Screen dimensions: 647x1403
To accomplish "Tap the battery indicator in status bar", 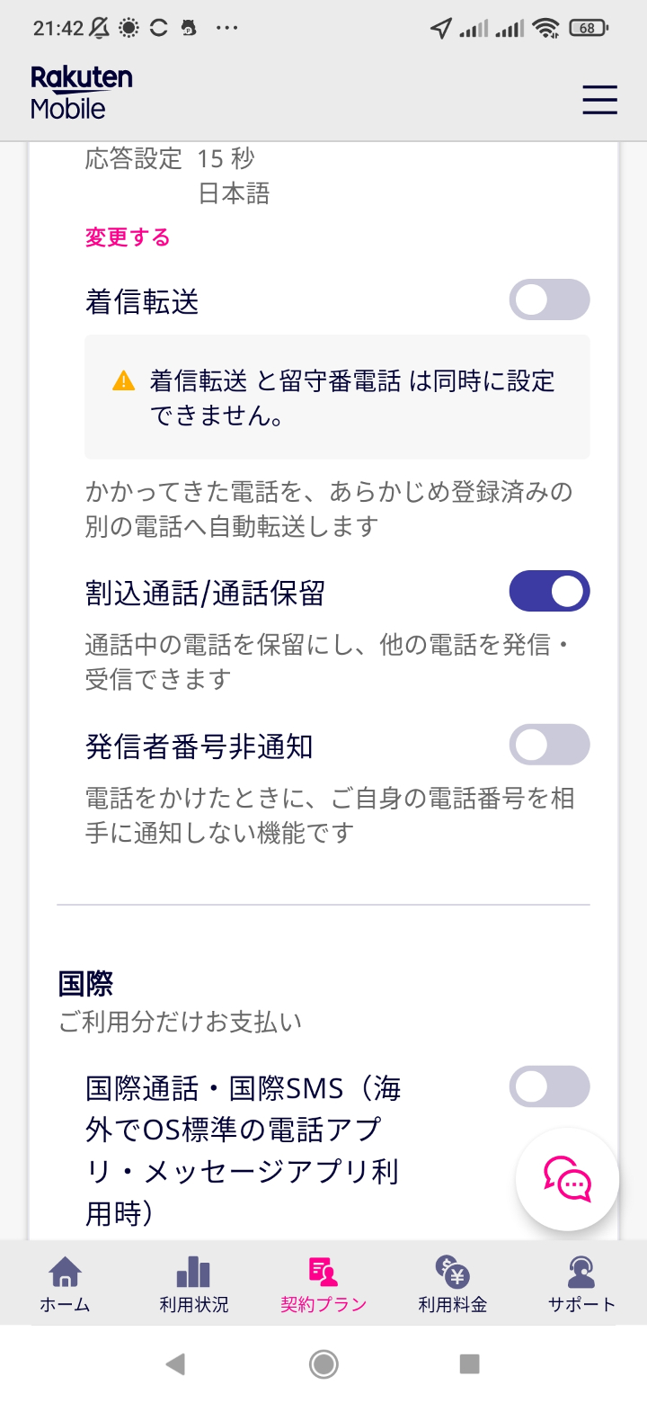I will click(589, 28).
